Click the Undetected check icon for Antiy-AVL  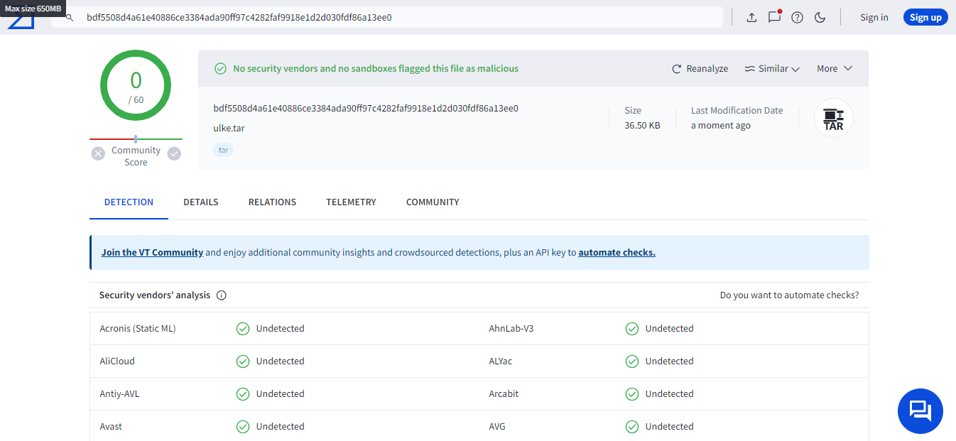[x=243, y=394]
